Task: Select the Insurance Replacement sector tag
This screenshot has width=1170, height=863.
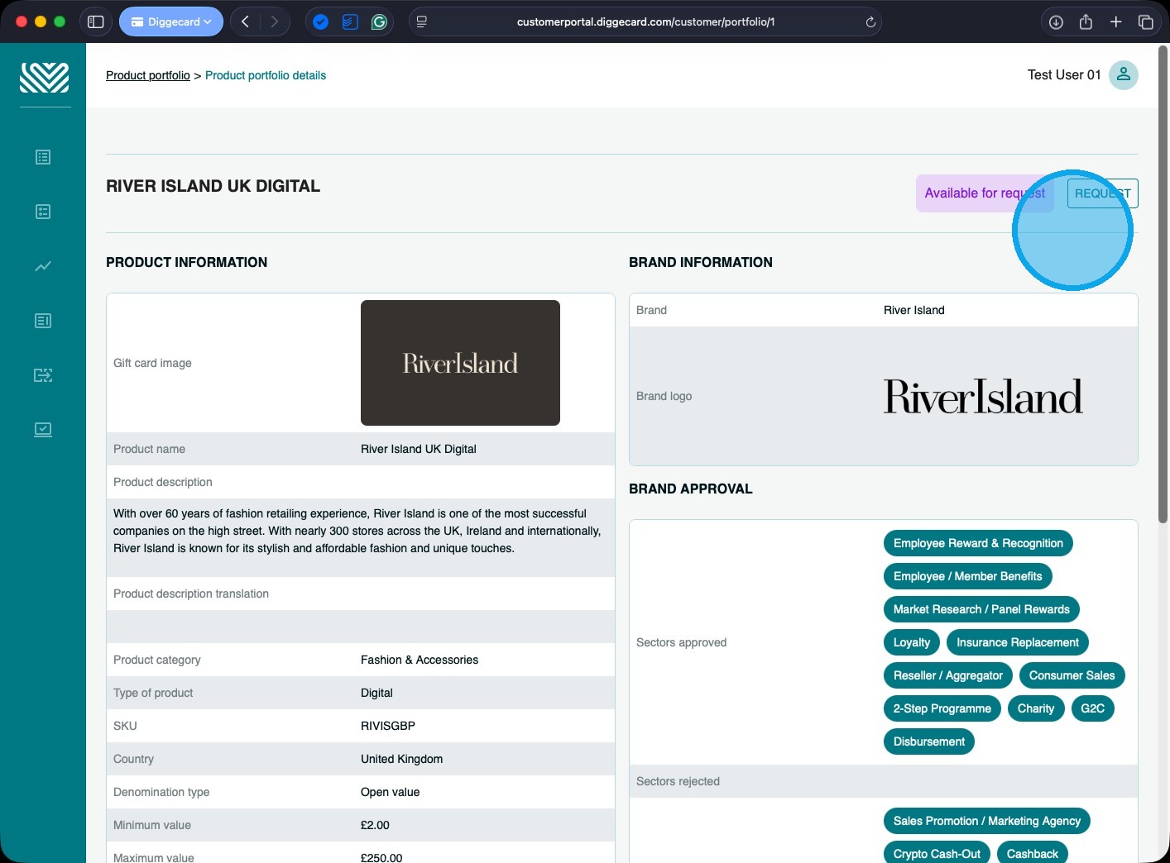Action: coord(1018,642)
